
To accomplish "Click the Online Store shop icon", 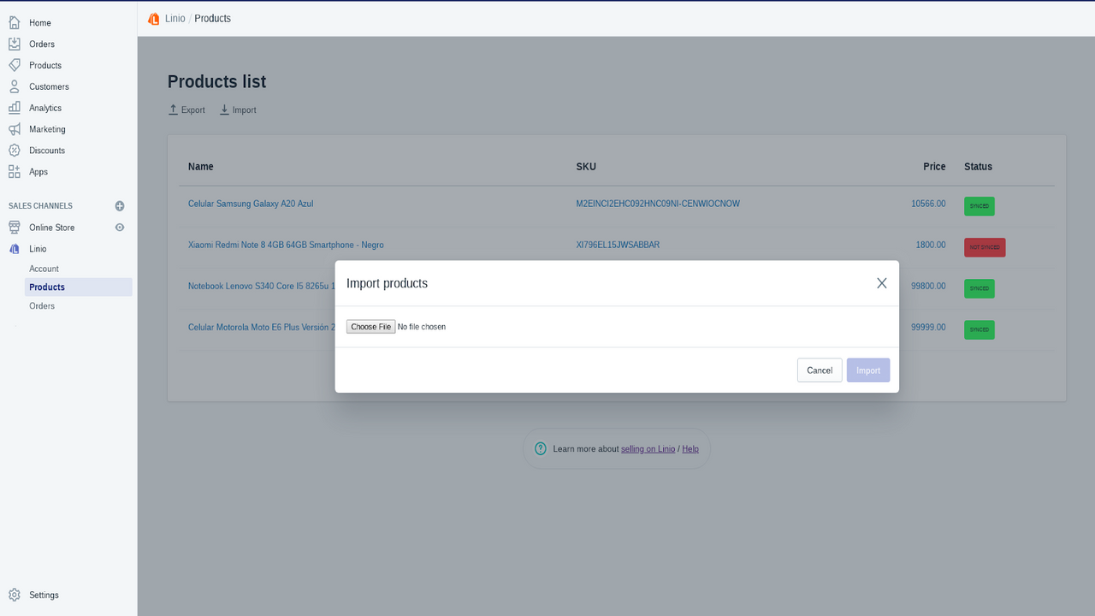I will point(15,228).
